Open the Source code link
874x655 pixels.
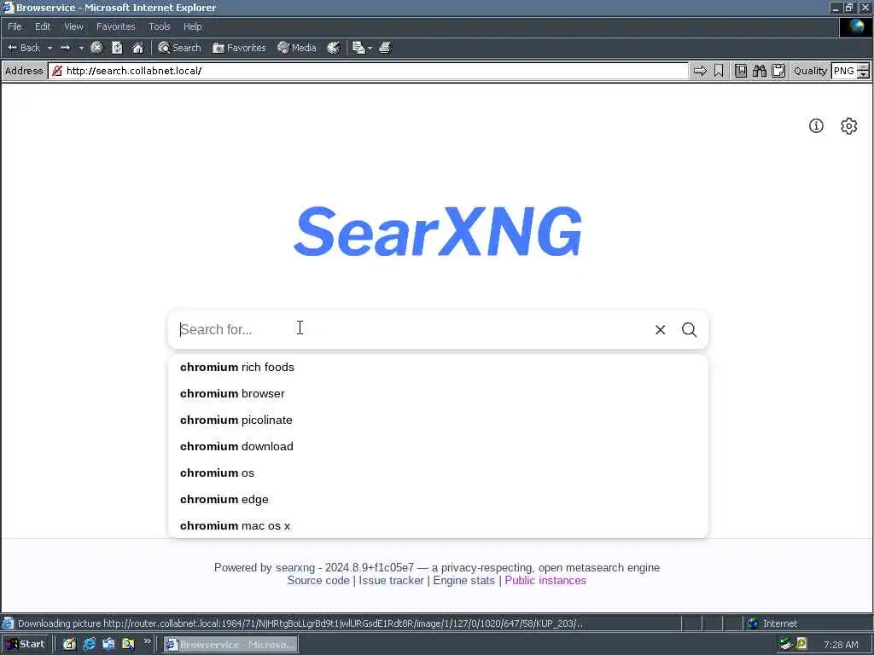click(318, 580)
